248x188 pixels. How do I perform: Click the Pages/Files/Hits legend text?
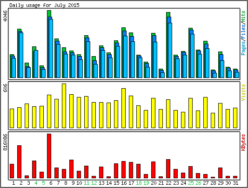243,33
